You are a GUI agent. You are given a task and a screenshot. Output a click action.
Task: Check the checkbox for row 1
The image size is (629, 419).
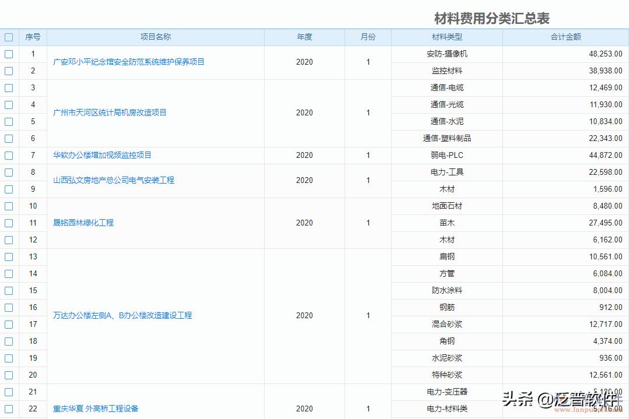point(9,54)
